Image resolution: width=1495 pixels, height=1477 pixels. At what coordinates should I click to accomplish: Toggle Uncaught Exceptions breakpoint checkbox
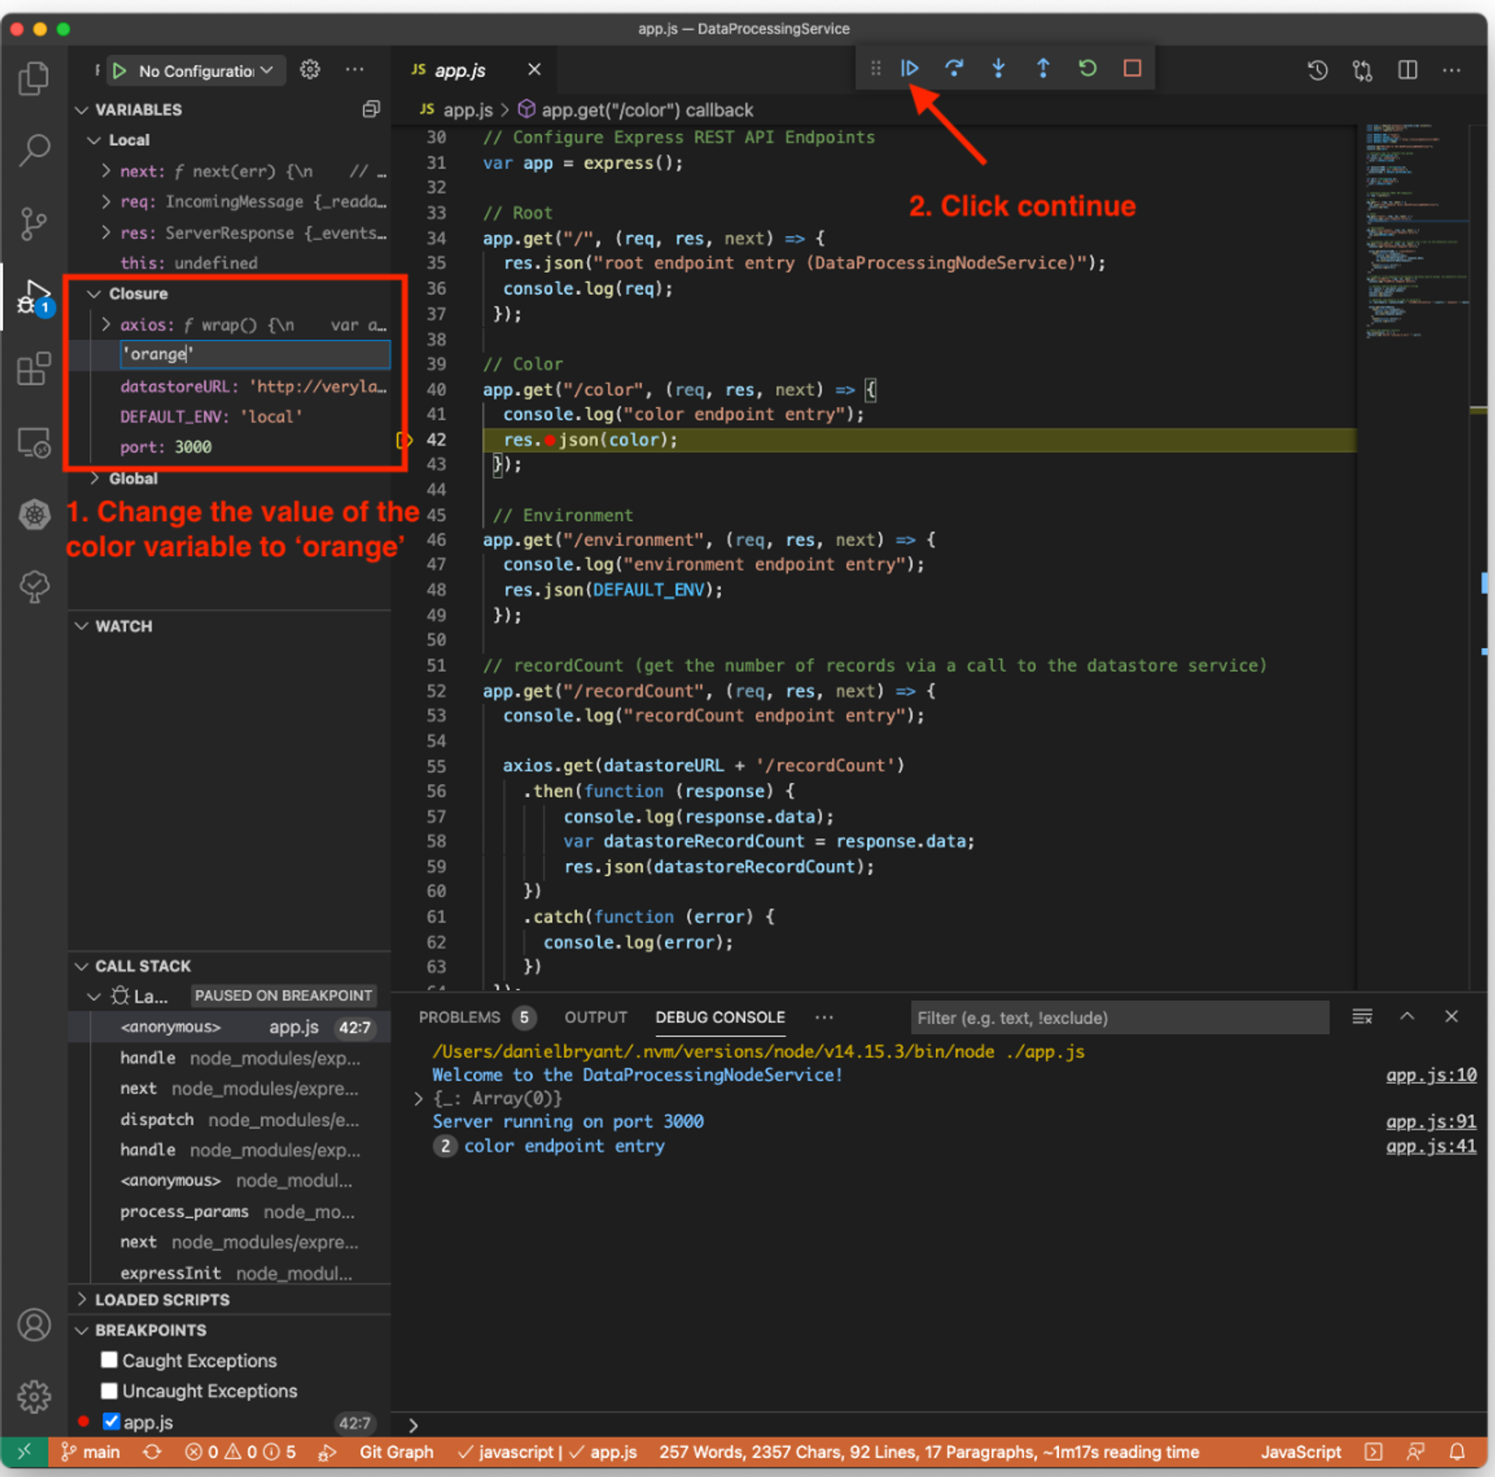[x=109, y=1391]
